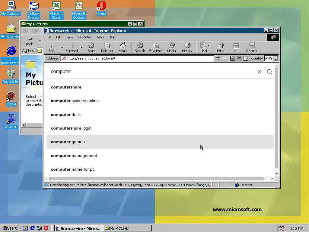Open the Outlook Express desktop icon
Image resolution: width=309 pixels, height=232 pixels.
[33, 10]
